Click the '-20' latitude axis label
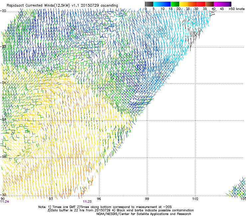 tap(3, 11)
